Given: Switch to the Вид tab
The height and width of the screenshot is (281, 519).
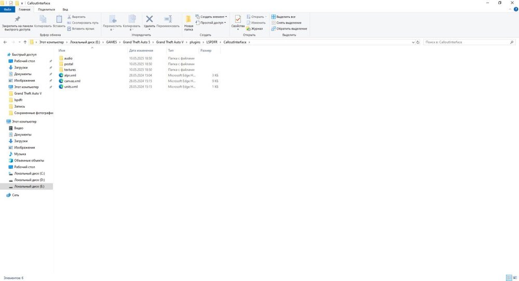Looking at the screenshot, I should 65,9.
